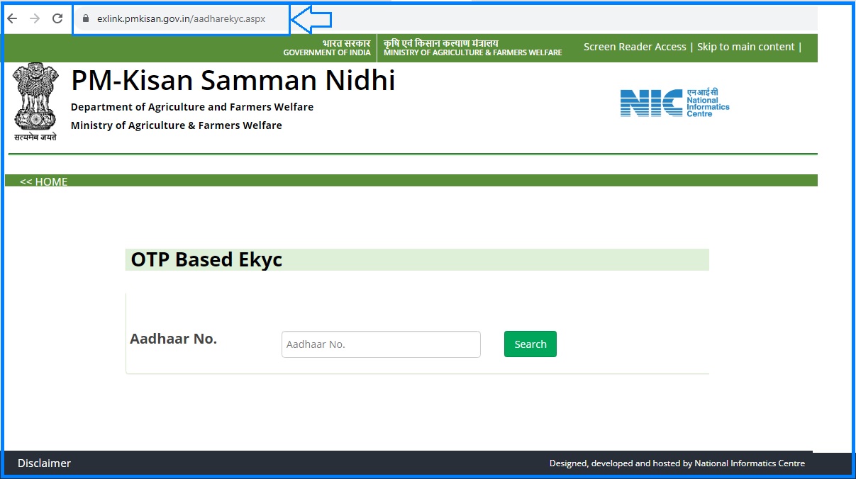Screen dimensions: 856x479
Task: Click the Department of Agriculture and Farmers Welfare text
Action: point(192,107)
